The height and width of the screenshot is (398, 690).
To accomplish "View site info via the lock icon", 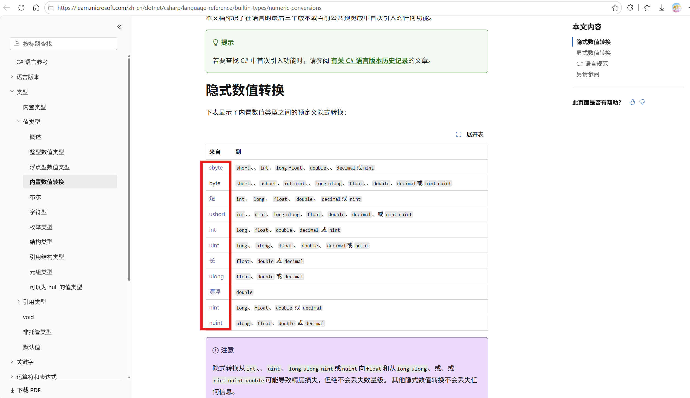I will pos(51,8).
